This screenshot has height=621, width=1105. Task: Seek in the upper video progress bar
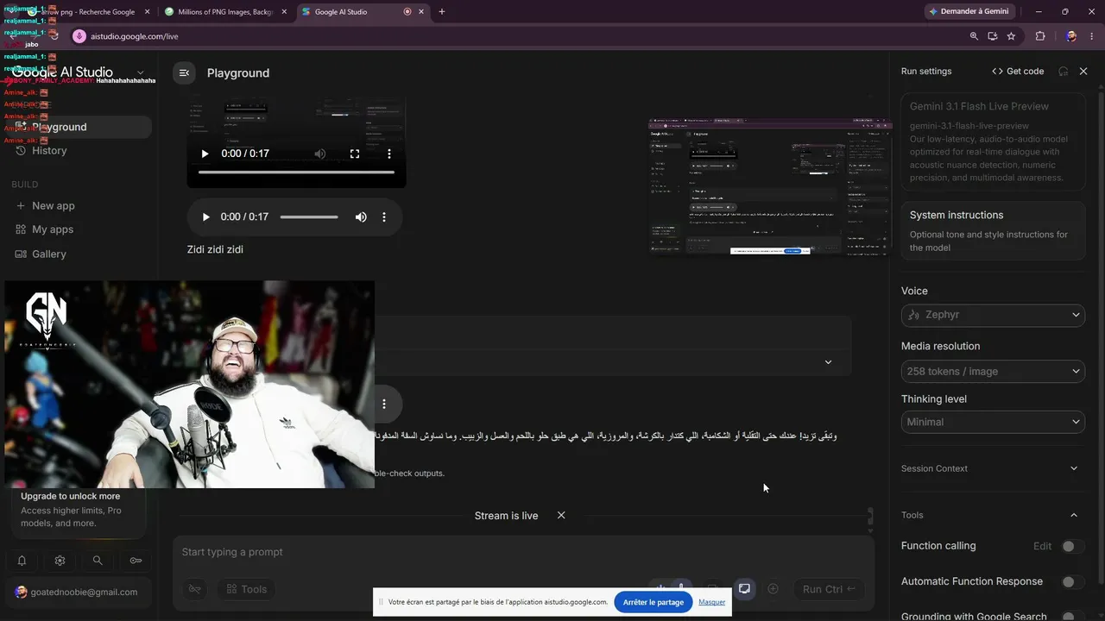coord(296,172)
